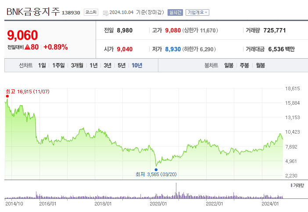Image resolution: width=308 pixels, height=212 pixels.
Task: Click the 2024/01 x-axis label
Action: (x=270, y=204)
